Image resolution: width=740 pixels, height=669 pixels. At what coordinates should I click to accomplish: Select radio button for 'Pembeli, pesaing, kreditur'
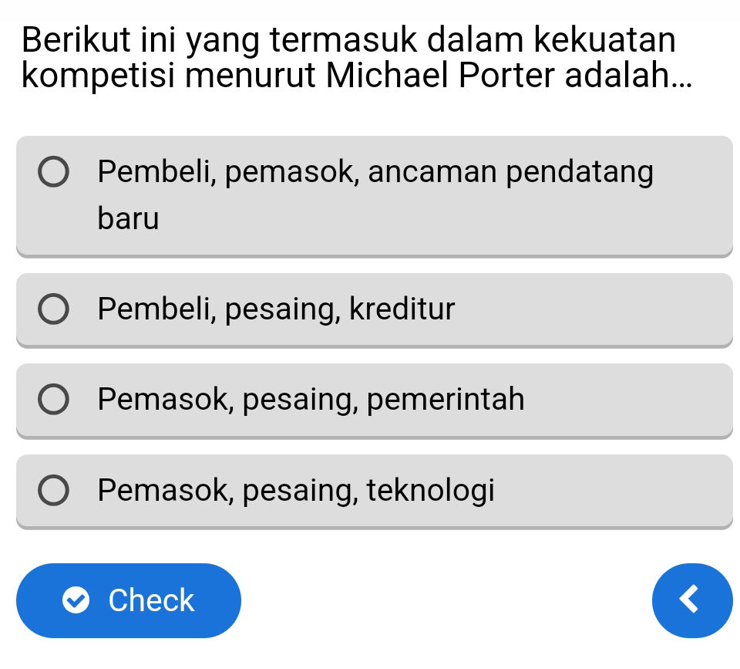[53, 309]
